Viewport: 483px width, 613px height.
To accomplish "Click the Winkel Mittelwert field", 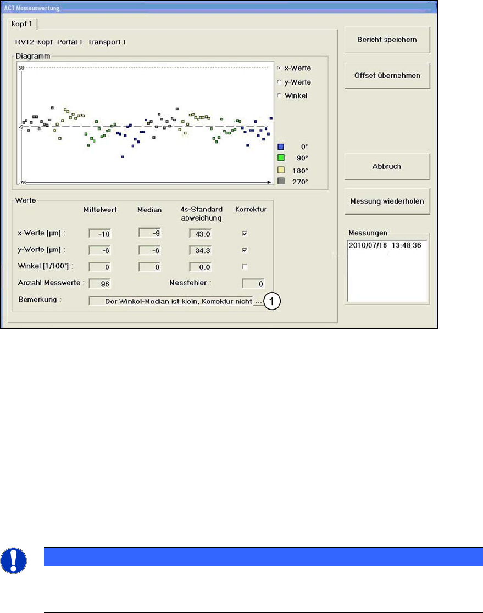I will pyautogui.click(x=100, y=267).
